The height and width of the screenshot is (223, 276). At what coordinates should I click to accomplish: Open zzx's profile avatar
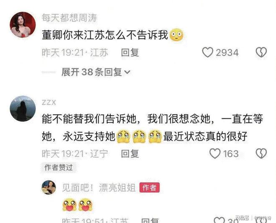click(x=23, y=109)
